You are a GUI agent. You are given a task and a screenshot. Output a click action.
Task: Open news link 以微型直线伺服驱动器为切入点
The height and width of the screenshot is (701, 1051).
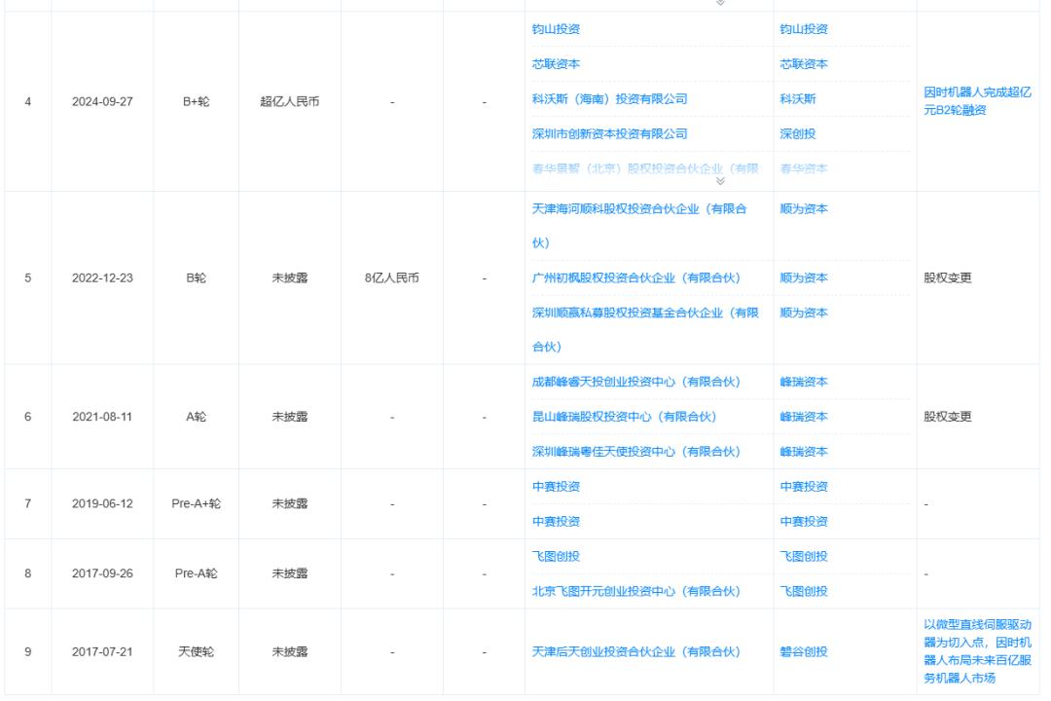tap(977, 650)
